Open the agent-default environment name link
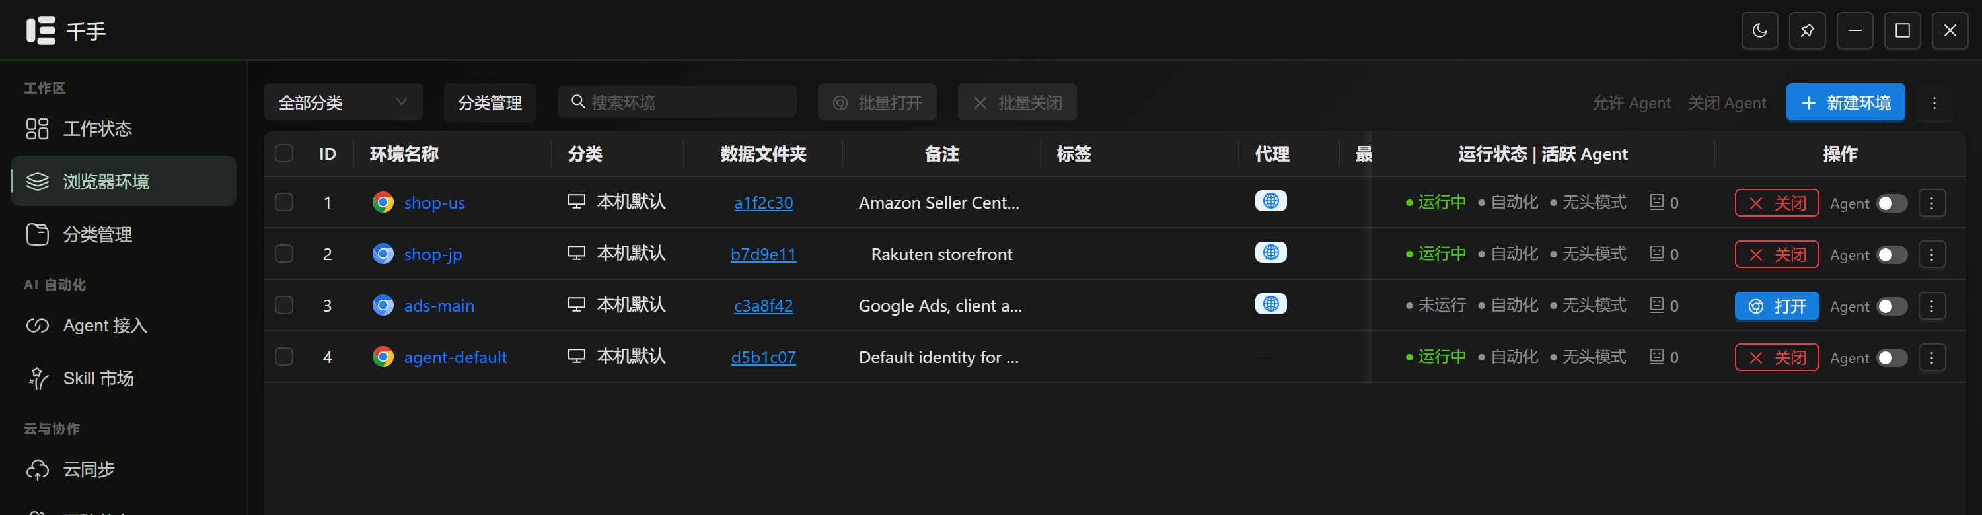This screenshot has width=1982, height=515. pos(455,357)
